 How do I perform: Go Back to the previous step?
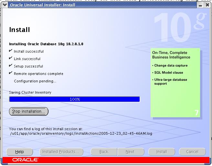(104, 152)
